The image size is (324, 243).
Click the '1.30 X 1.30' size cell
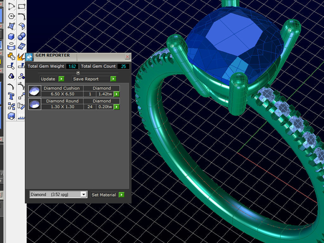[x=62, y=107]
